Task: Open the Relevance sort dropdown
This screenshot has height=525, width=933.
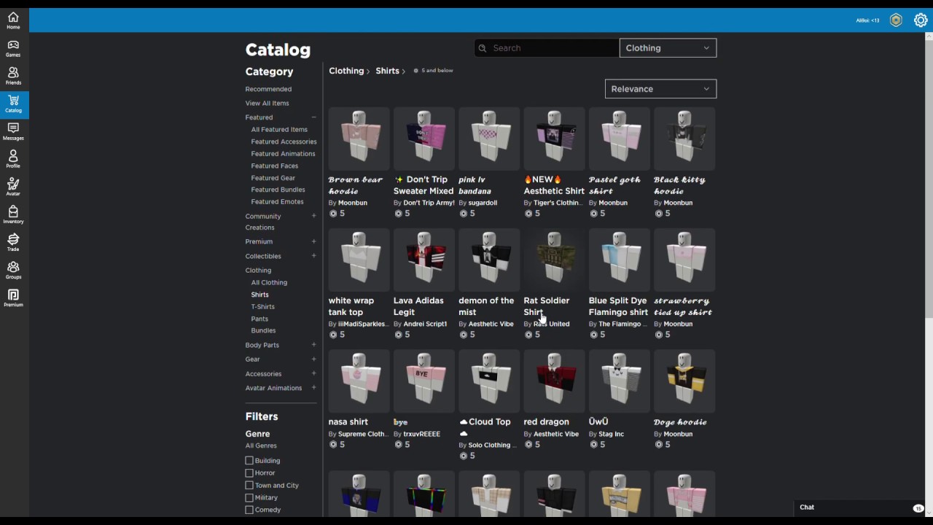Action: click(x=660, y=89)
